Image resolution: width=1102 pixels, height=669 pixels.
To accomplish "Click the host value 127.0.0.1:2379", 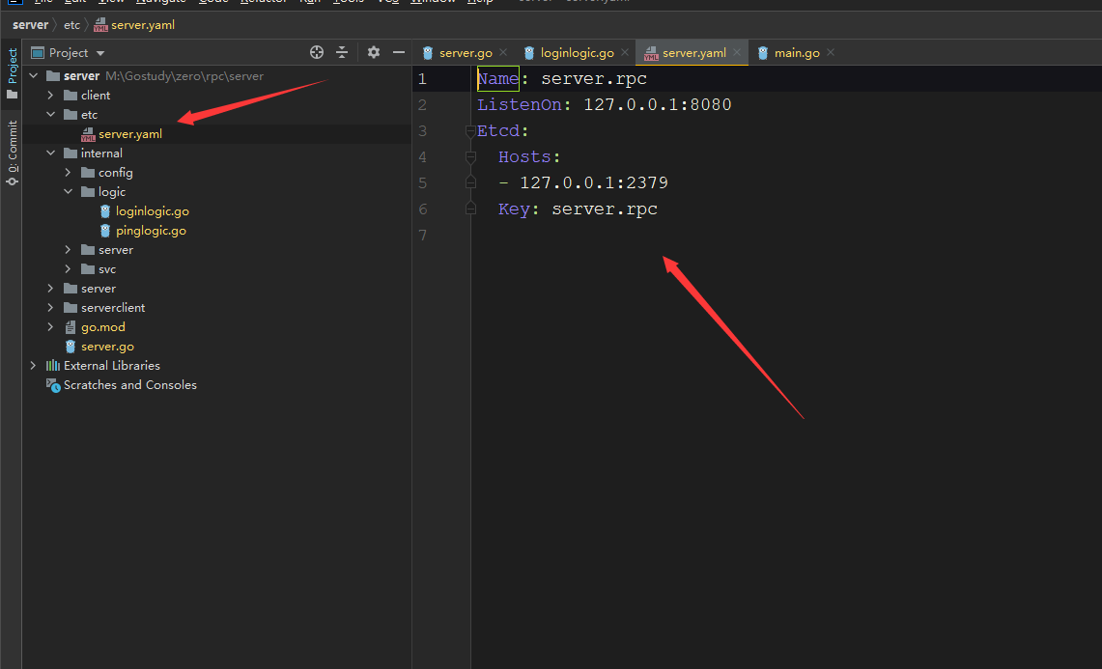I will [x=594, y=182].
